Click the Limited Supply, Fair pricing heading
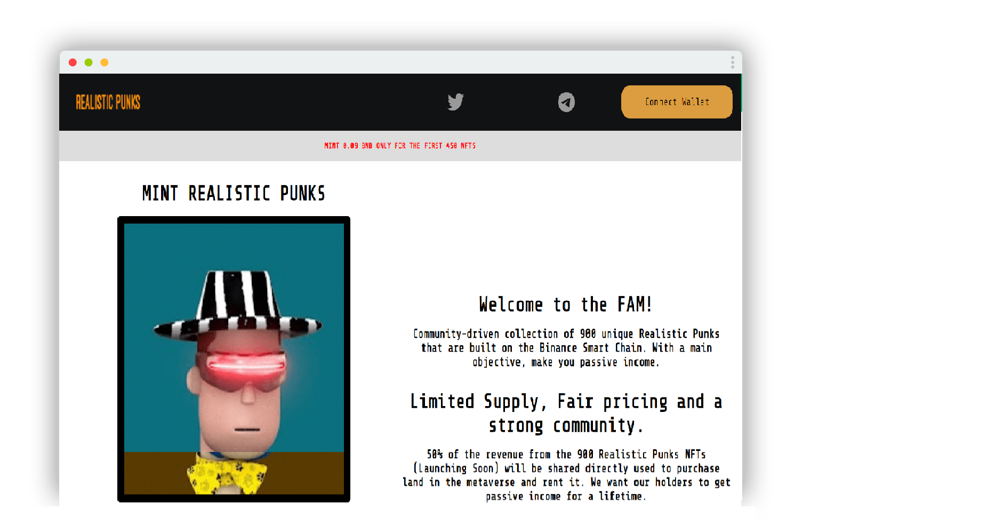The image size is (1003, 532). pos(566,413)
